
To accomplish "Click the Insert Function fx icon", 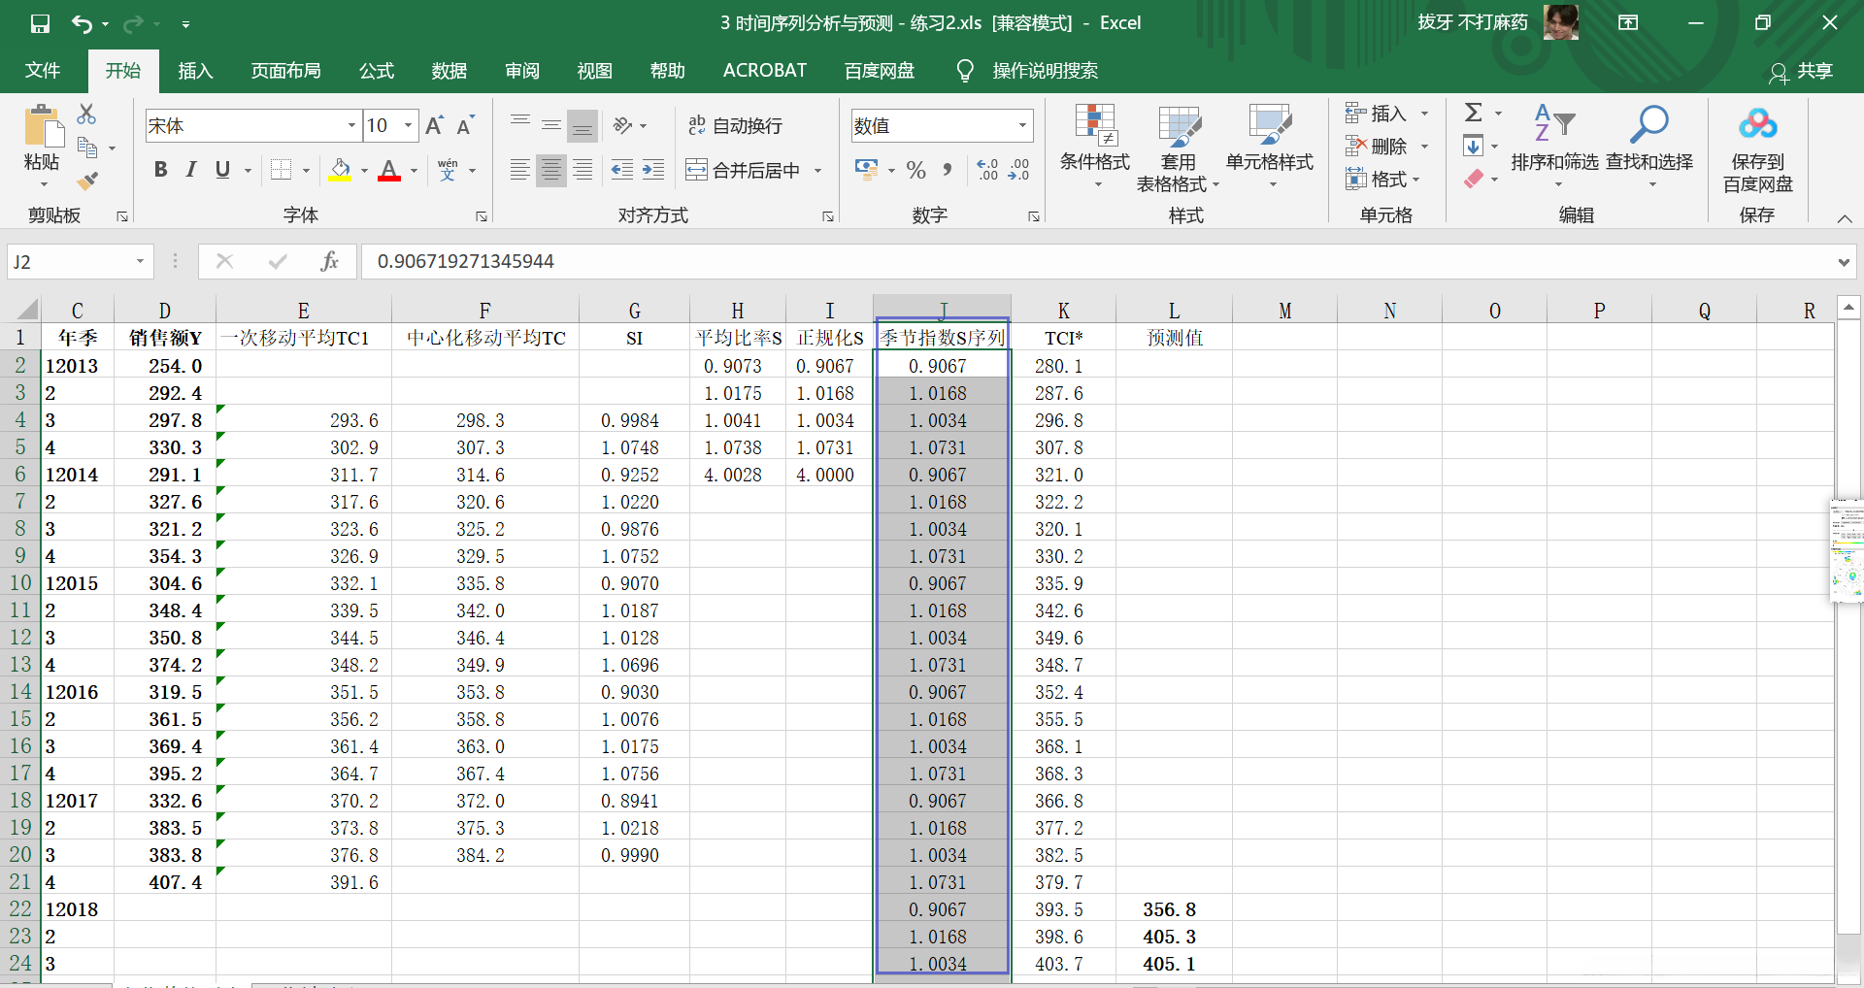I will pos(329,261).
